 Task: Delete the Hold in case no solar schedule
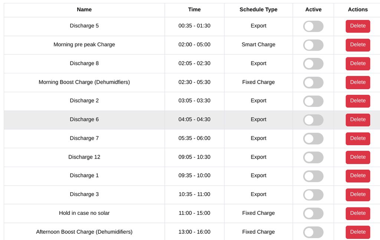click(358, 213)
